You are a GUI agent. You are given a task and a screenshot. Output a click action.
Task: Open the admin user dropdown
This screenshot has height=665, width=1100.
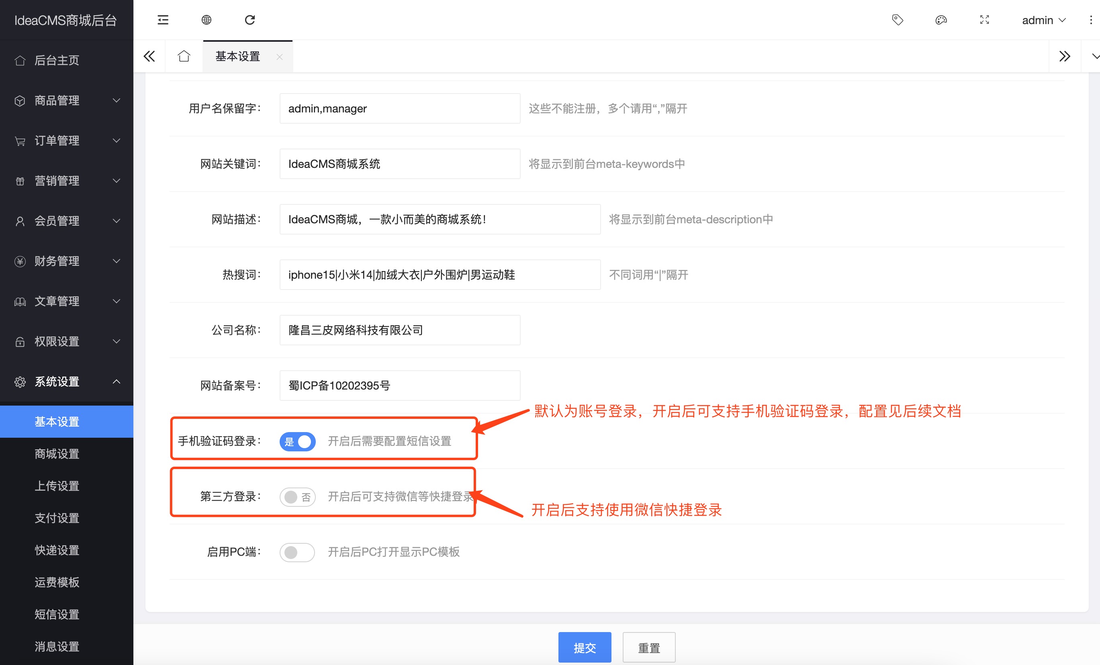1043,20
